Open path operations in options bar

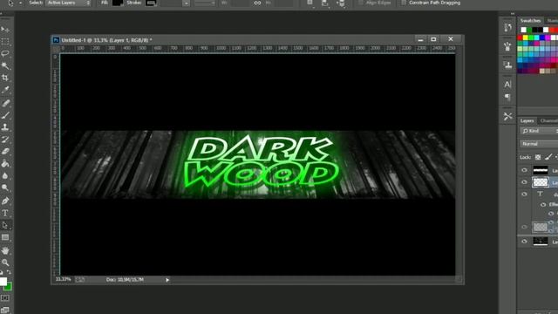[x=310, y=3]
